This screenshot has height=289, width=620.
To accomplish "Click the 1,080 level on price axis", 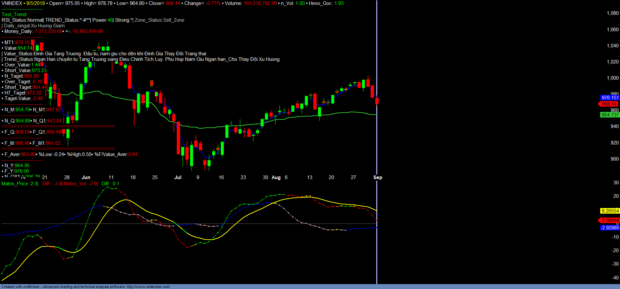I will coord(612,13).
